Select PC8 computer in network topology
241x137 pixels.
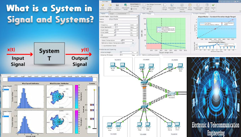(139, 125)
